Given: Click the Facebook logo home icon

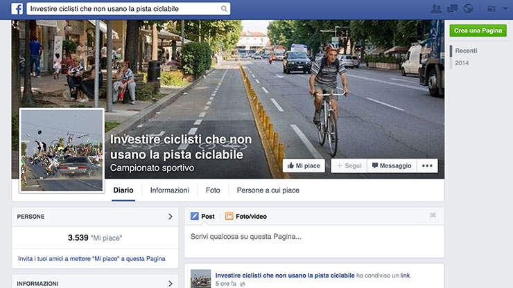Looking at the screenshot, I should pyautogui.click(x=17, y=8).
